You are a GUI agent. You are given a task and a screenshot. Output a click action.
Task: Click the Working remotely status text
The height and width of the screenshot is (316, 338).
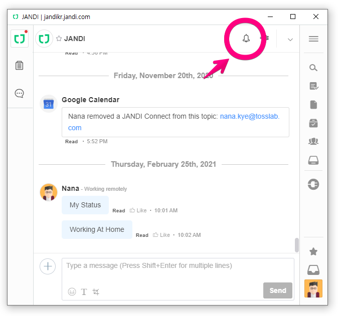coord(105,189)
